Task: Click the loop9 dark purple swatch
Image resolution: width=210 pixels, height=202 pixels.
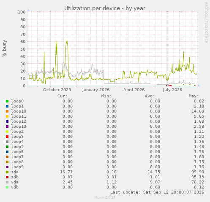Action: tap(7, 167)
